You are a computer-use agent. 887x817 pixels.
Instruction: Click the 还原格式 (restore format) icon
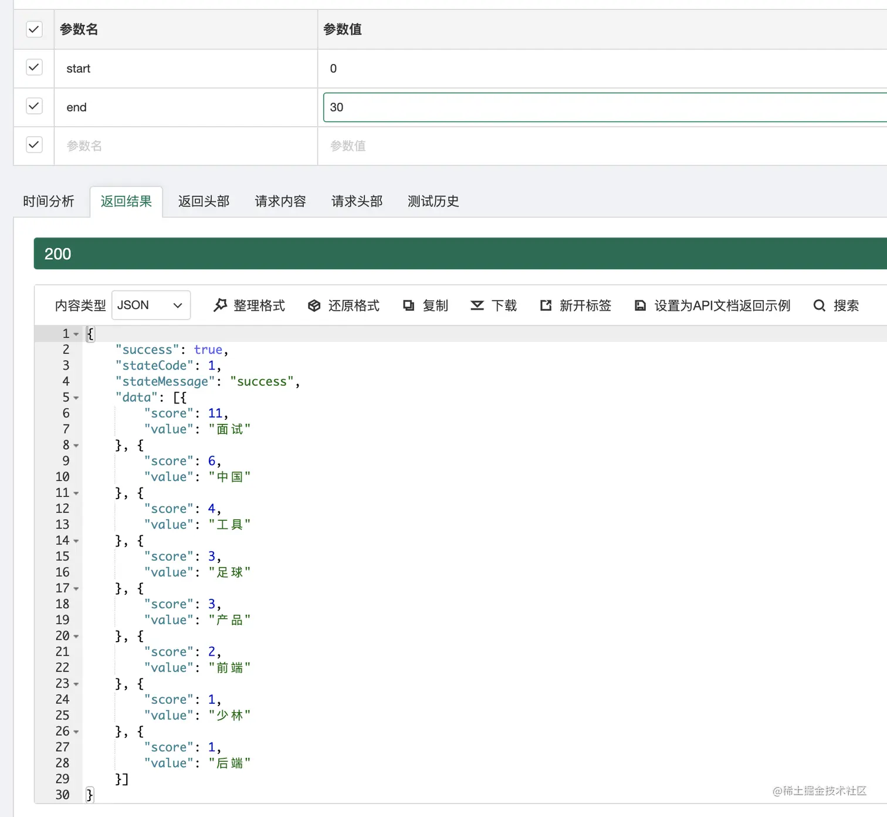pos(315,305)
